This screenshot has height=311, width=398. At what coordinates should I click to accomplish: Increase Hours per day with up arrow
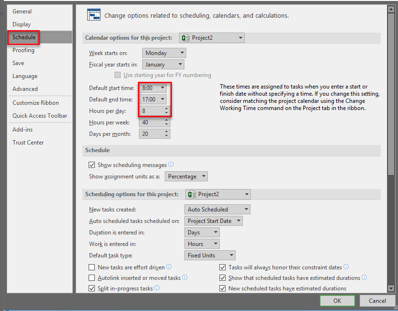tap(166, 109)
